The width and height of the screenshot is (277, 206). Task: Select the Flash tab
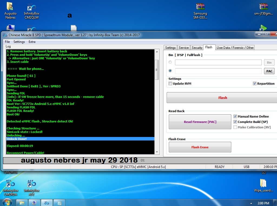[x=209, y=47]
